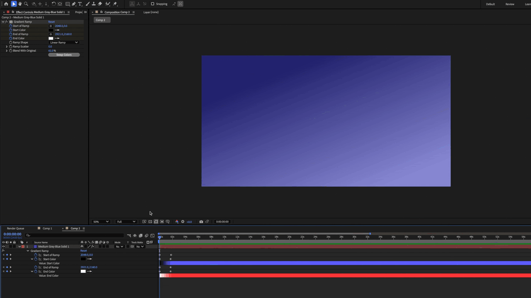Image resolution: width=531 pixels, height=298 pixels.
Task: Take a snapshot with the camera icon
Action: [x=201, y=221]
